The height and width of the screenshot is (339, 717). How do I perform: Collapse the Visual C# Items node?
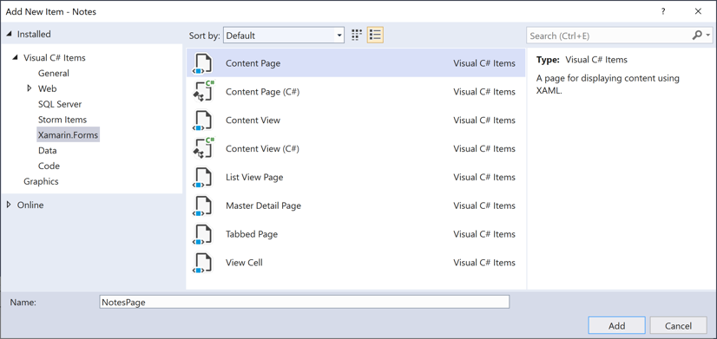coord(16,57)
